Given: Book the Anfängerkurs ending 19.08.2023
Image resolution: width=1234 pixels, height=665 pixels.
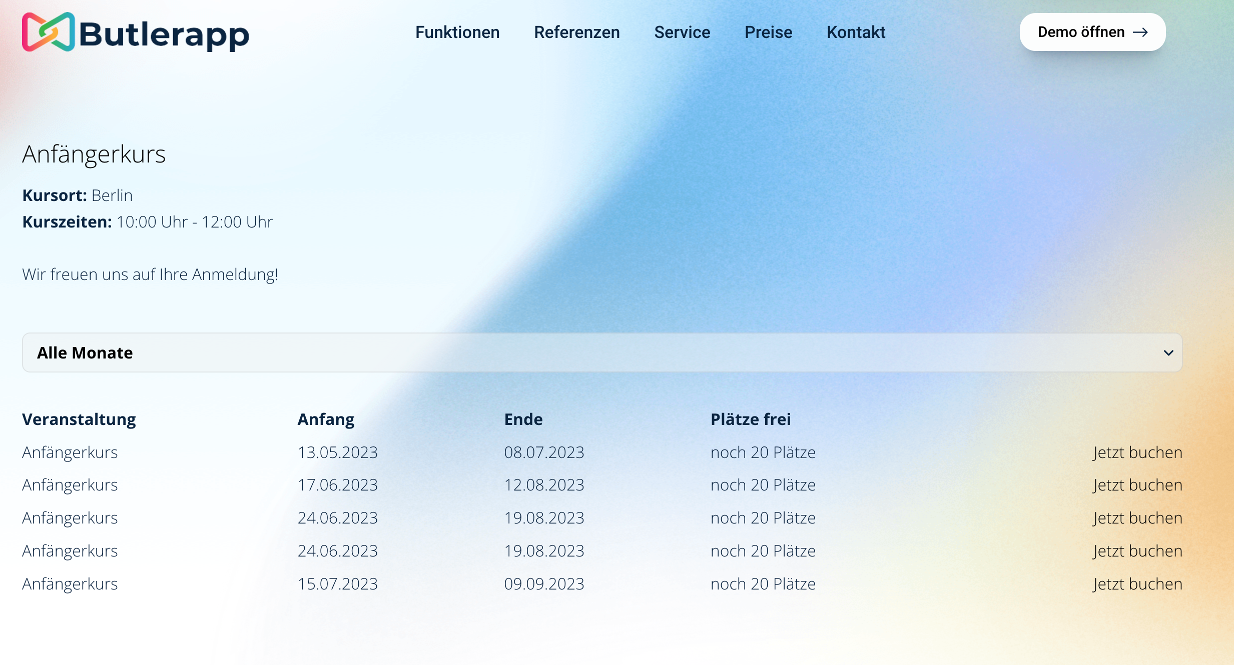Looking at the screenshot, I should [x=1137, y=517].
